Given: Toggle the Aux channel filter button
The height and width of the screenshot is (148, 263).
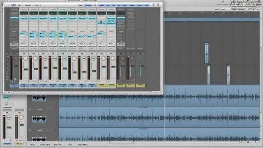Looking at the screenshot, I should coord(113,5).
